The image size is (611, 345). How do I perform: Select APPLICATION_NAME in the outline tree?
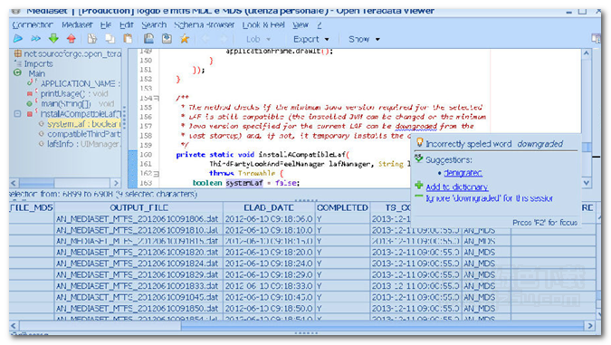(81, 83)
